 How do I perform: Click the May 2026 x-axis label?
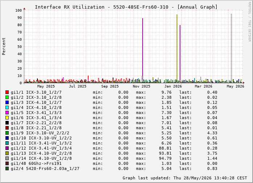pos(236,86)
